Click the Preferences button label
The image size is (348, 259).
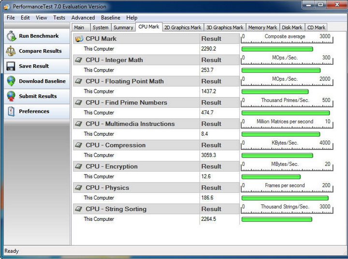click(34, 112)
